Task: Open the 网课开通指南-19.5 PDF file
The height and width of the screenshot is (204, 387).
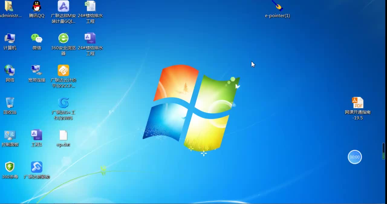Action: click(358, 103)
